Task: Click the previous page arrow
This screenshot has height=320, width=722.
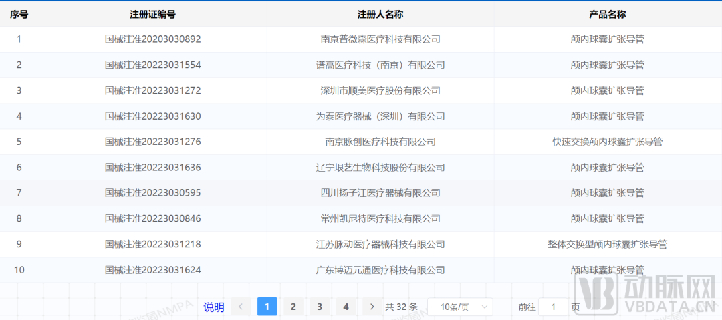Action: pos(241,307)
